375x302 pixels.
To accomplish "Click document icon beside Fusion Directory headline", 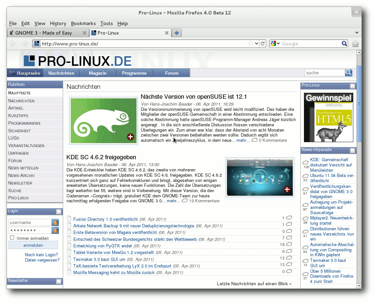I will [69, 218].
